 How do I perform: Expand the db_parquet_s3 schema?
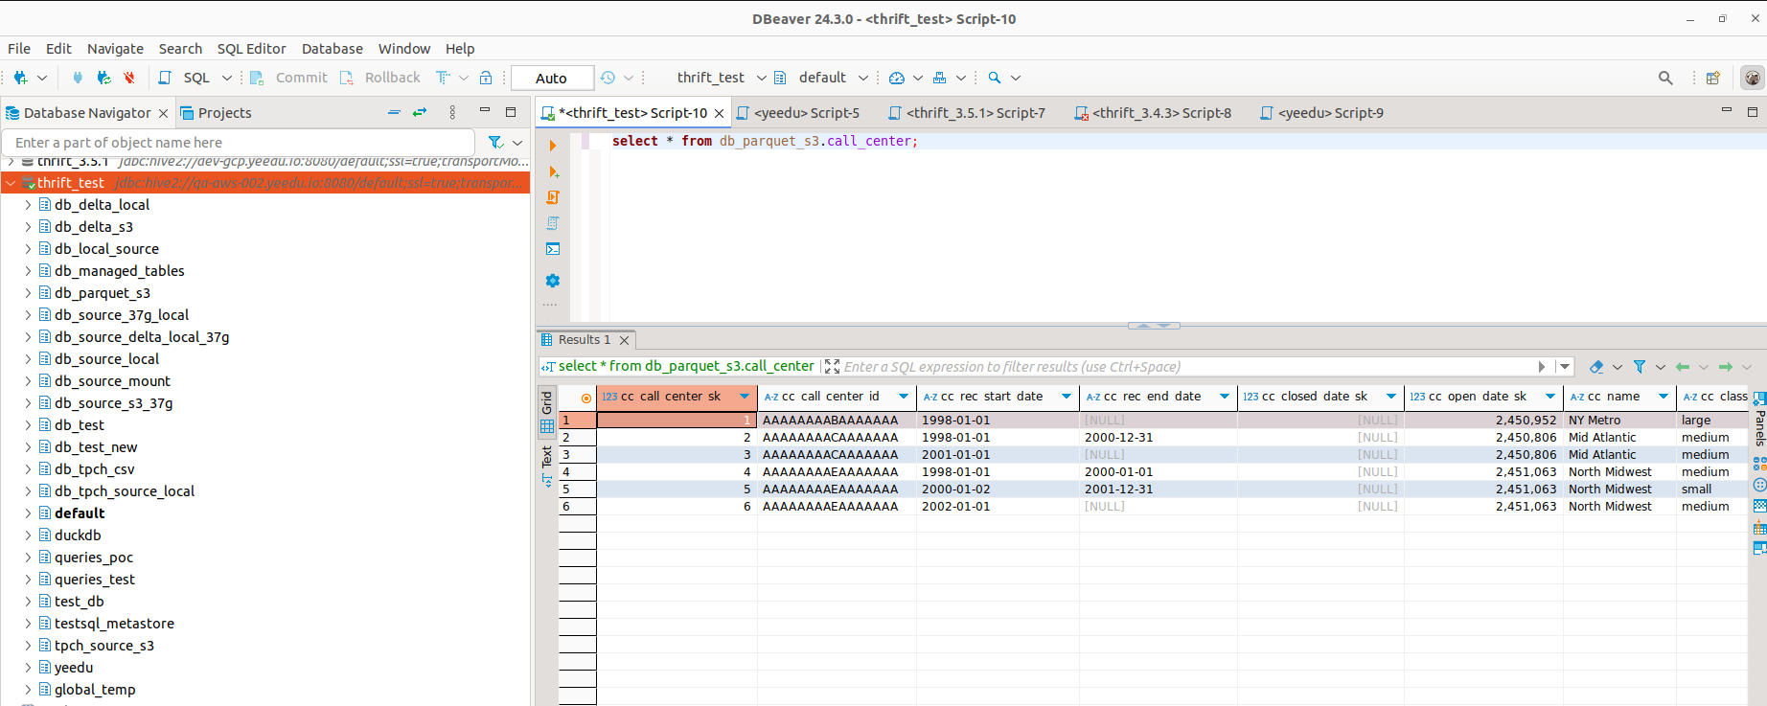(28, 293)
